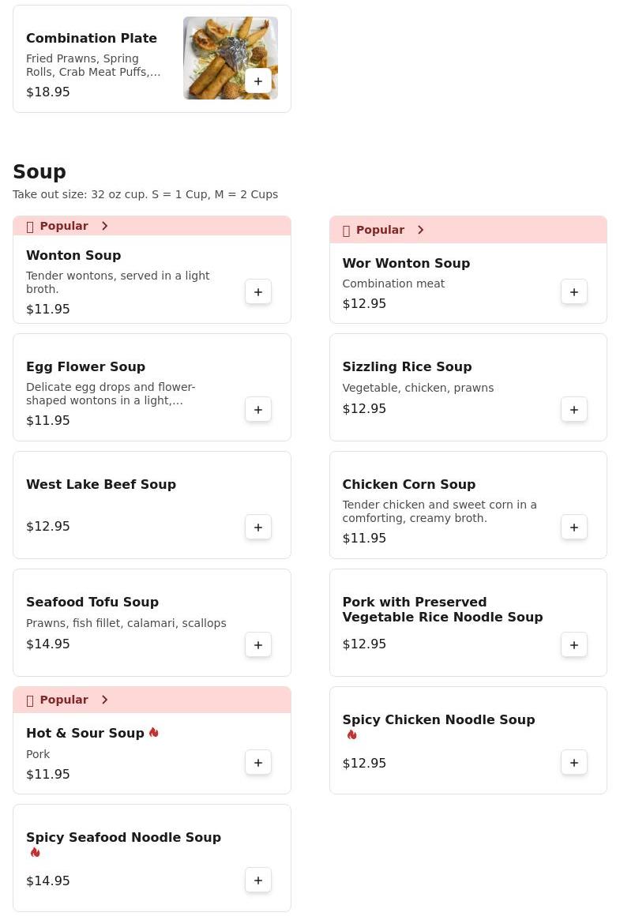Viewport: 620px width, 920px height.
Task: Open West Lake Beef Soup item card
Action: [152, 505]
